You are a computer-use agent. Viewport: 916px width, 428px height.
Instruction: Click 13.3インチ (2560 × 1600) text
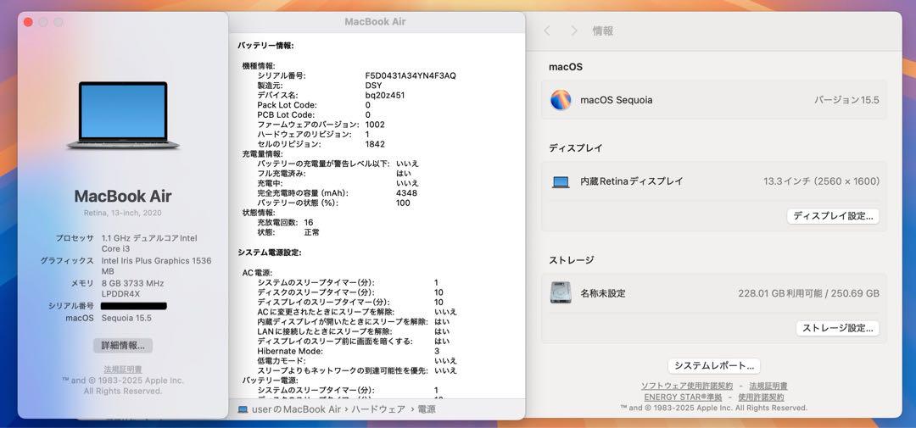click(821, 181)
